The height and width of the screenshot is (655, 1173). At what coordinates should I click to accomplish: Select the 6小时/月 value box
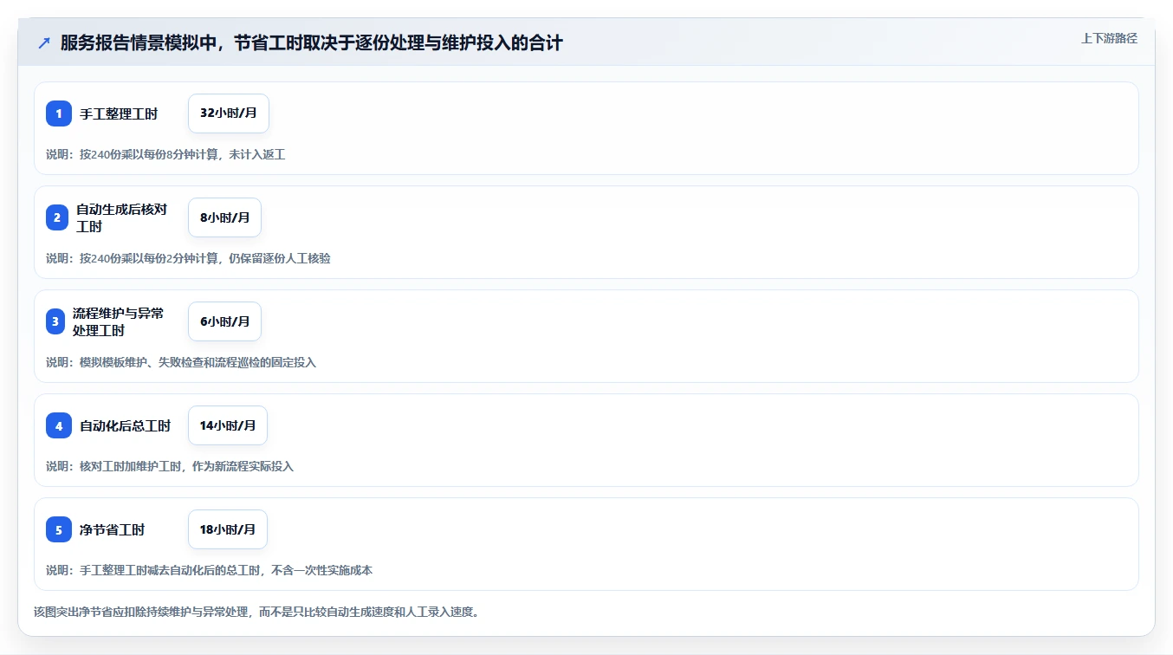point(224,321)
